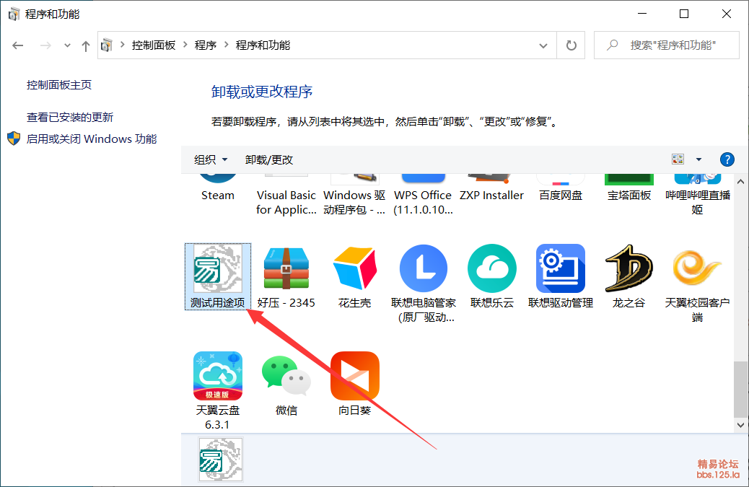
Task: Expand chevron after 控制面板 in breadcrumb
Action: click(185, 45)
